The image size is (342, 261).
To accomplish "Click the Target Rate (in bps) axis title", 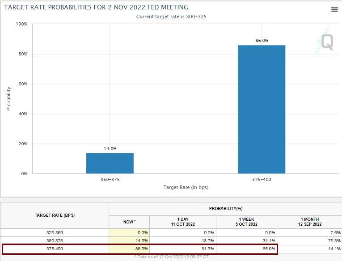I will [186, 187].
